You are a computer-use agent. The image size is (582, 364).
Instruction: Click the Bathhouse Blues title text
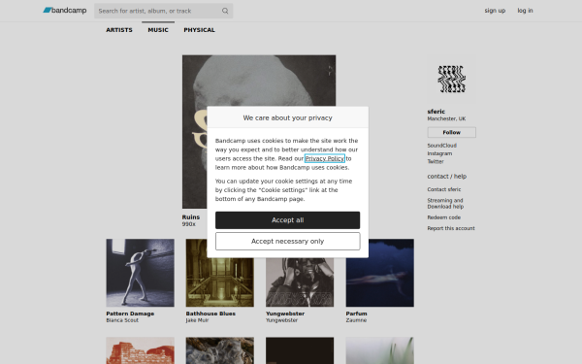click(x=210, y=314)
